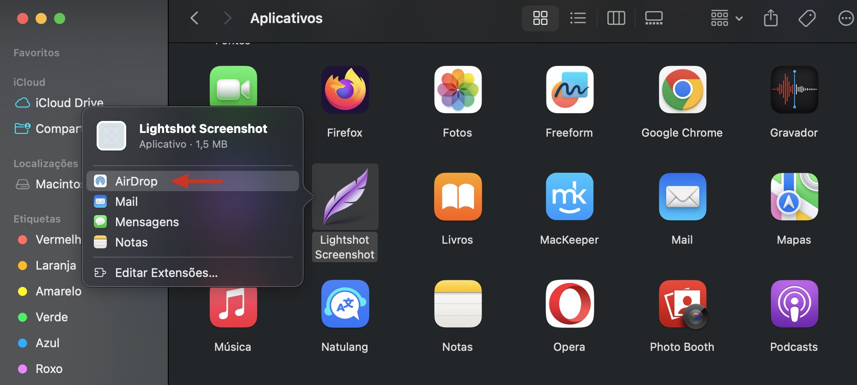The image size is (857, 385).
Task: Select Editar Extensões… in share menu
Action: (193, 272)
